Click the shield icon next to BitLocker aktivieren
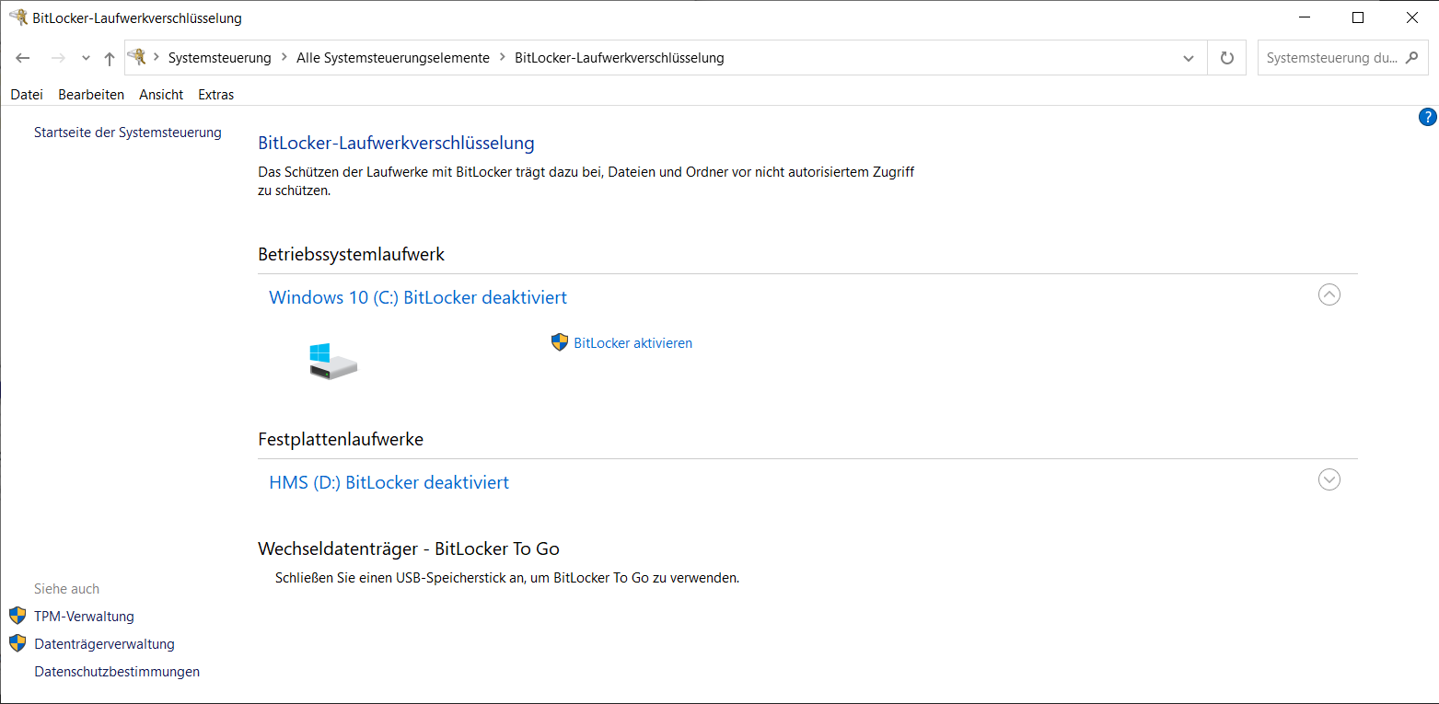 tap(560, 342)
